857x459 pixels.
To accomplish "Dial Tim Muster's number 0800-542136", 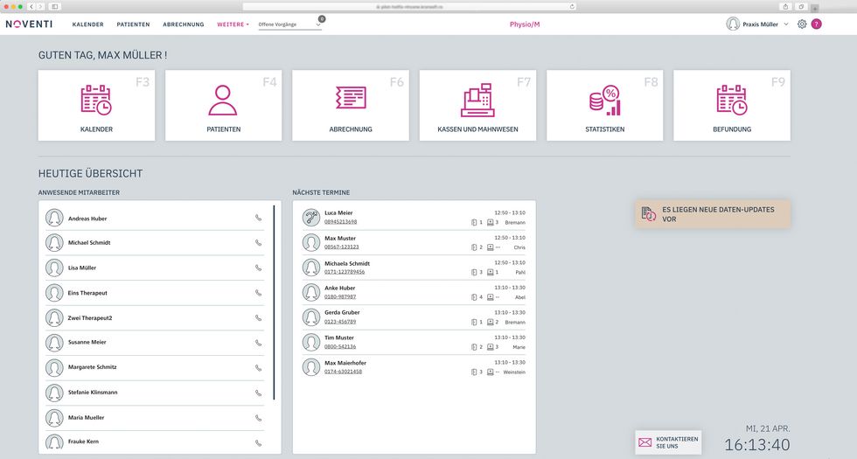I will coord(340,346).
